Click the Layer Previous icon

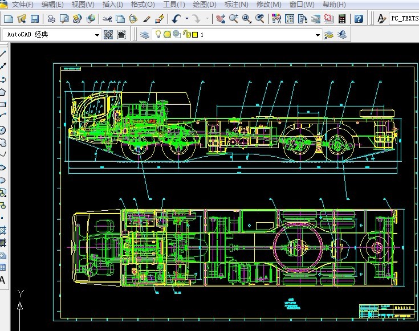(342, 35)
